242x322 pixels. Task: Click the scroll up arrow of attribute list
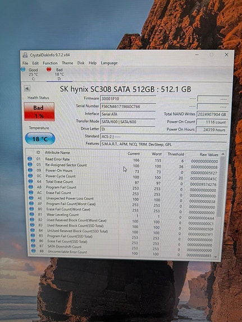[223, 154]
